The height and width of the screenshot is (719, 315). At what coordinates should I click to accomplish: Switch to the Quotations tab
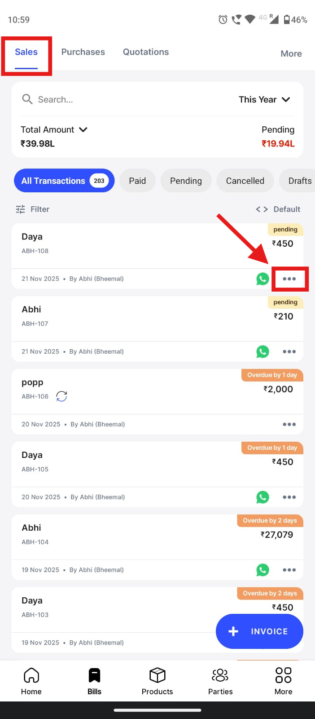[146, 52]
